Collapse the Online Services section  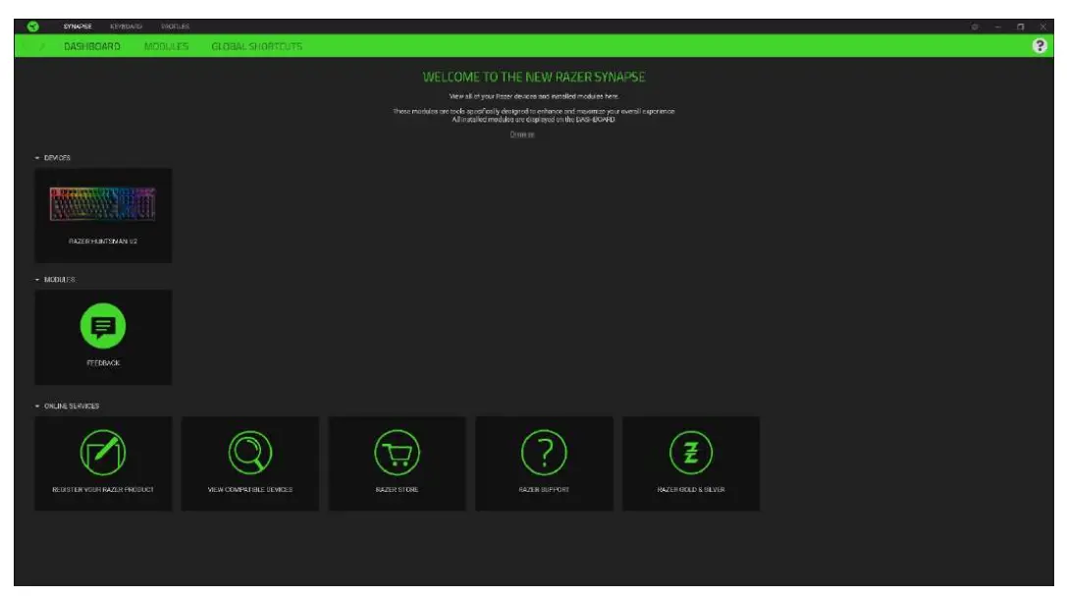pos(37,406)
